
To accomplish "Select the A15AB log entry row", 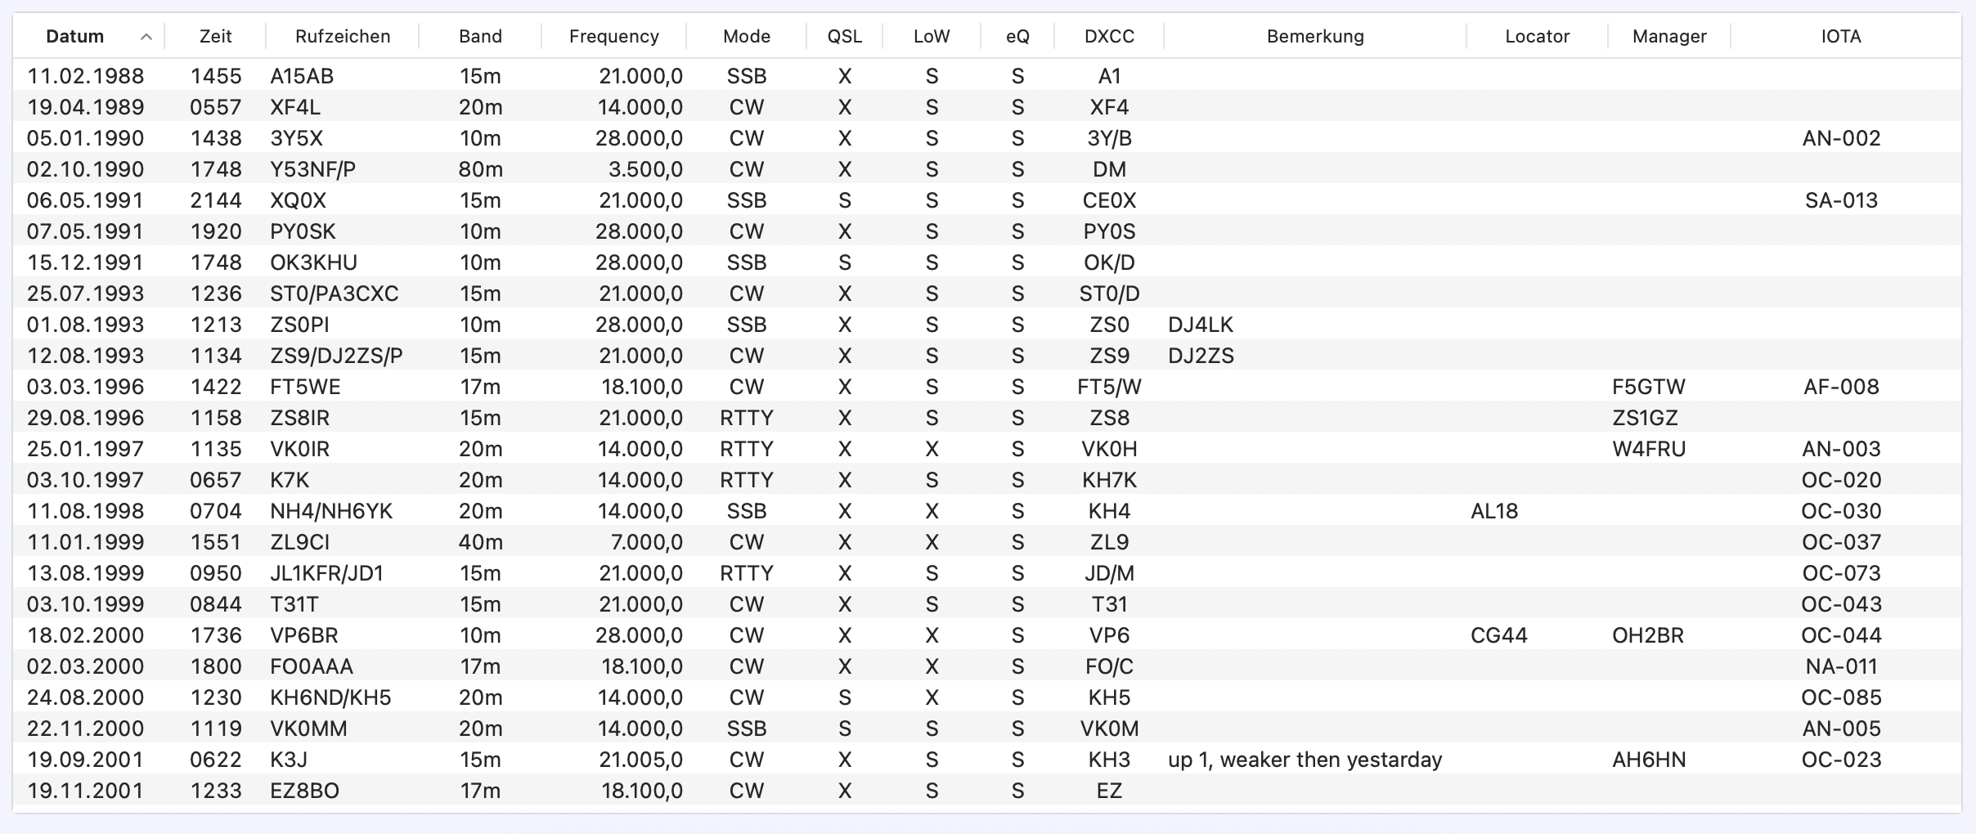I will click(302, 76).
